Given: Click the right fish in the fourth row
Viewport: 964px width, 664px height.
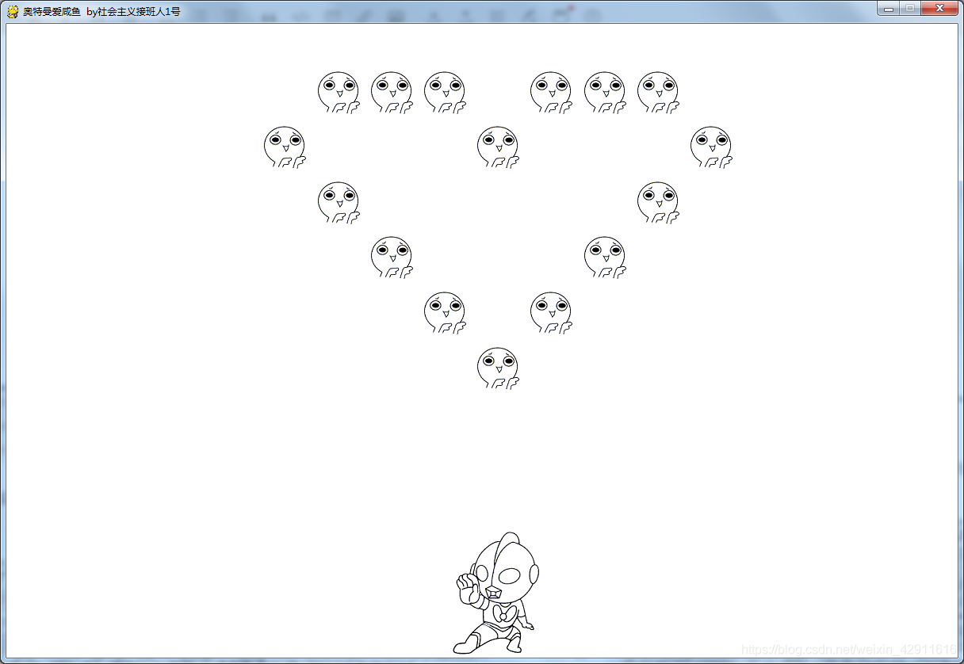Looking at the screenshot, I should [x=605, y=258].
